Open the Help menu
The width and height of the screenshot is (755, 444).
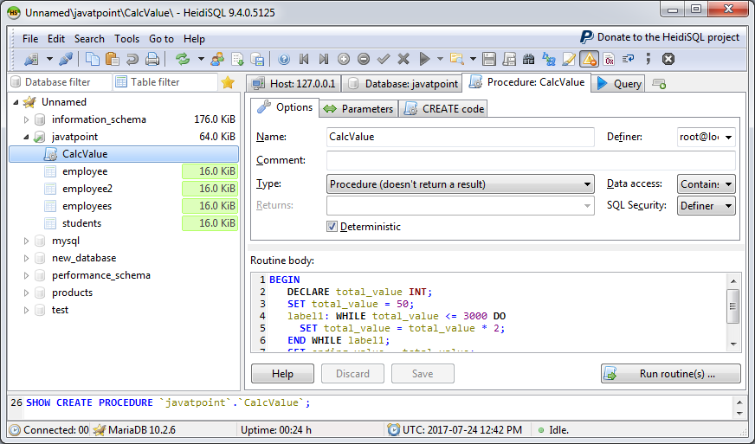click(x=194, y=39)
